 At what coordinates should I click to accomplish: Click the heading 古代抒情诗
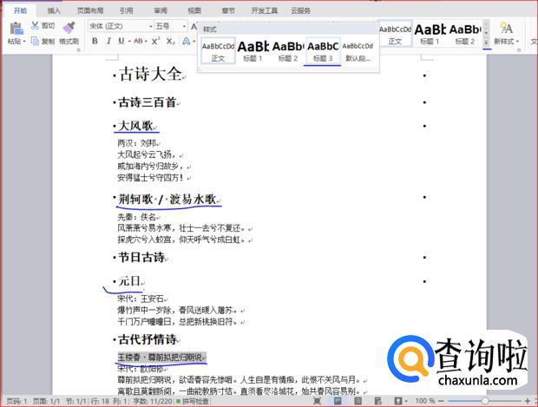tap(148, 339)
